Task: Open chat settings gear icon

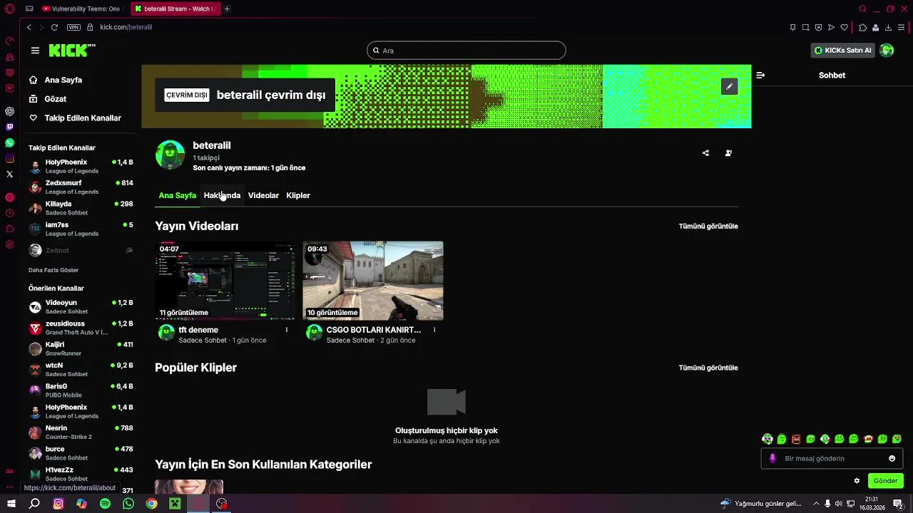Action: click(857, 481)
